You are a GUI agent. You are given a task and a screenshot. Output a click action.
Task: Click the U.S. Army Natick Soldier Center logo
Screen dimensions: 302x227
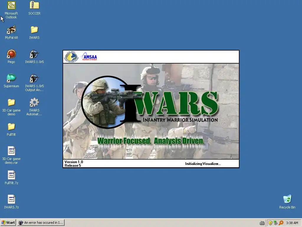point(71,57)
